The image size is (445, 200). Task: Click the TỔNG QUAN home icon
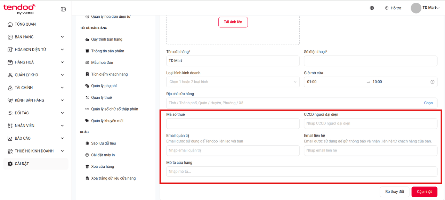tap(10, 24)
